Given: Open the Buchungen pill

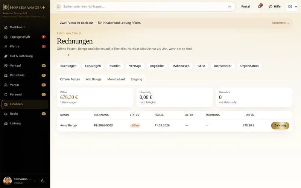Looking at the screenshot, I should pos(68,66).
